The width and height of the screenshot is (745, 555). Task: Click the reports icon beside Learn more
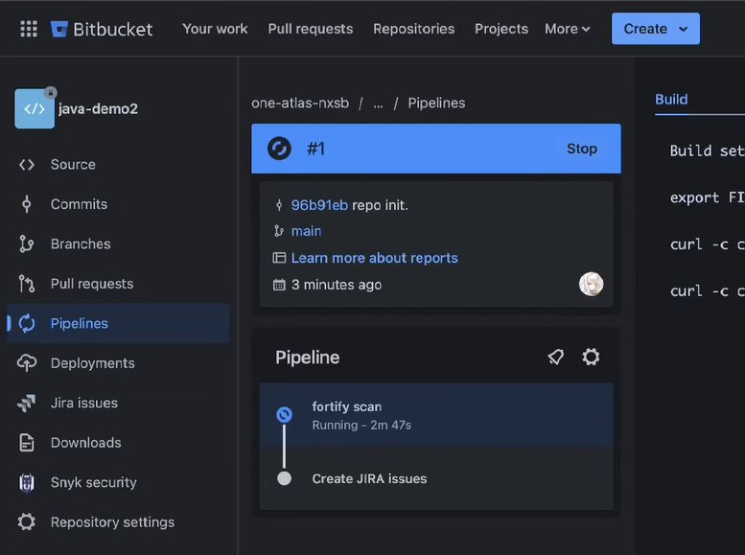coord(279,258)
